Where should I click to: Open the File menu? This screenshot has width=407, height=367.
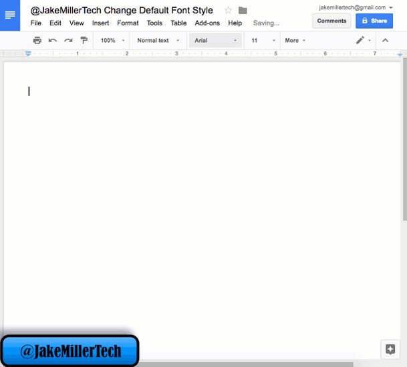36,23
